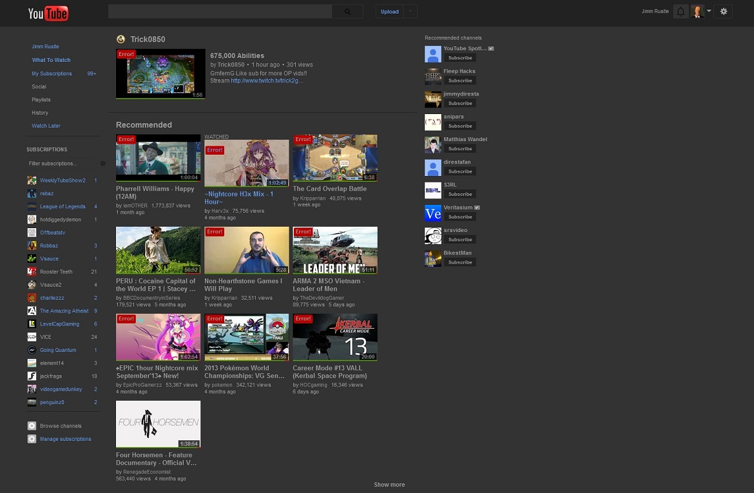Open Browse channels via its compass icon
754x493 pixels.
click(x=32, y=425)
